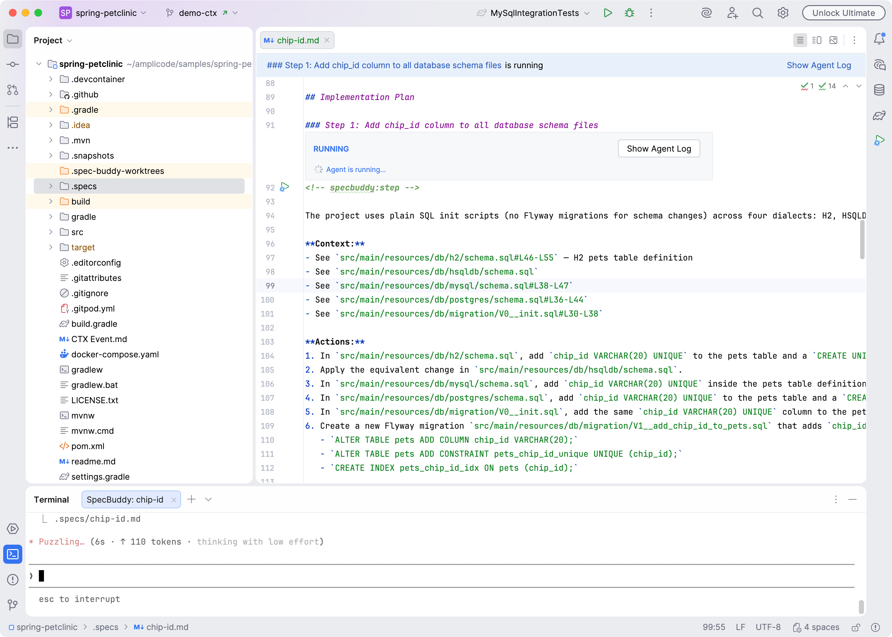Viewport: 892px width, 637px height.
Task: Select the chip-id.md editor tab
Action: [297, 40]
